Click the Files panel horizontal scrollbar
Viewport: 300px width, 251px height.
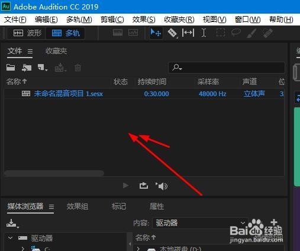(54, 173)
